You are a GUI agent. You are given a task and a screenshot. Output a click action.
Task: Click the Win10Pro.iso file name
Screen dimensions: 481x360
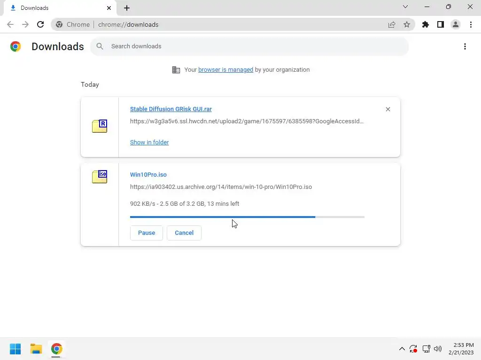148,175
